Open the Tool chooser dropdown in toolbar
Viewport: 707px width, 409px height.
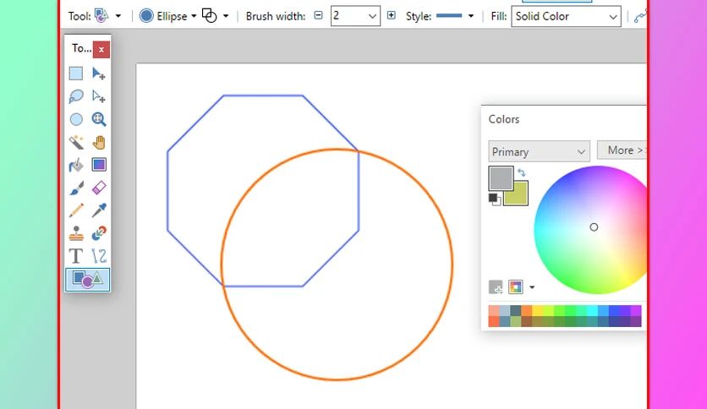click(118, 16)
